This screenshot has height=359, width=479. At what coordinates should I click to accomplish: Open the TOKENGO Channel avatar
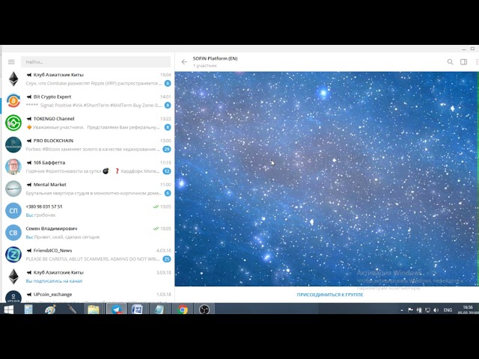click(x=13, y=123)
